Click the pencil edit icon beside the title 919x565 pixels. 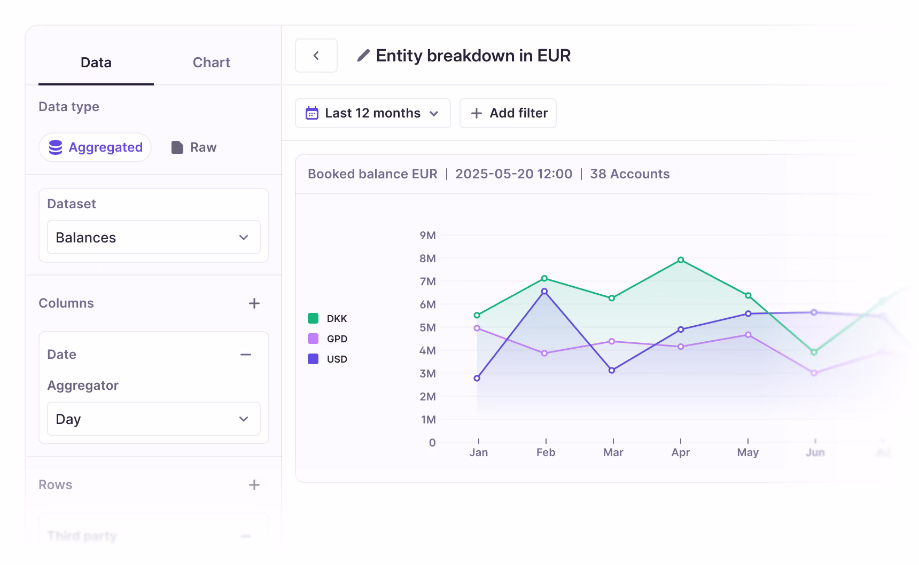point(363,56)
